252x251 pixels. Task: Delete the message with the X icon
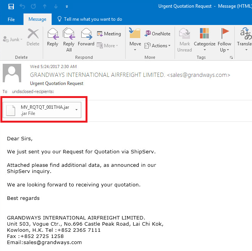pos(33,37)
